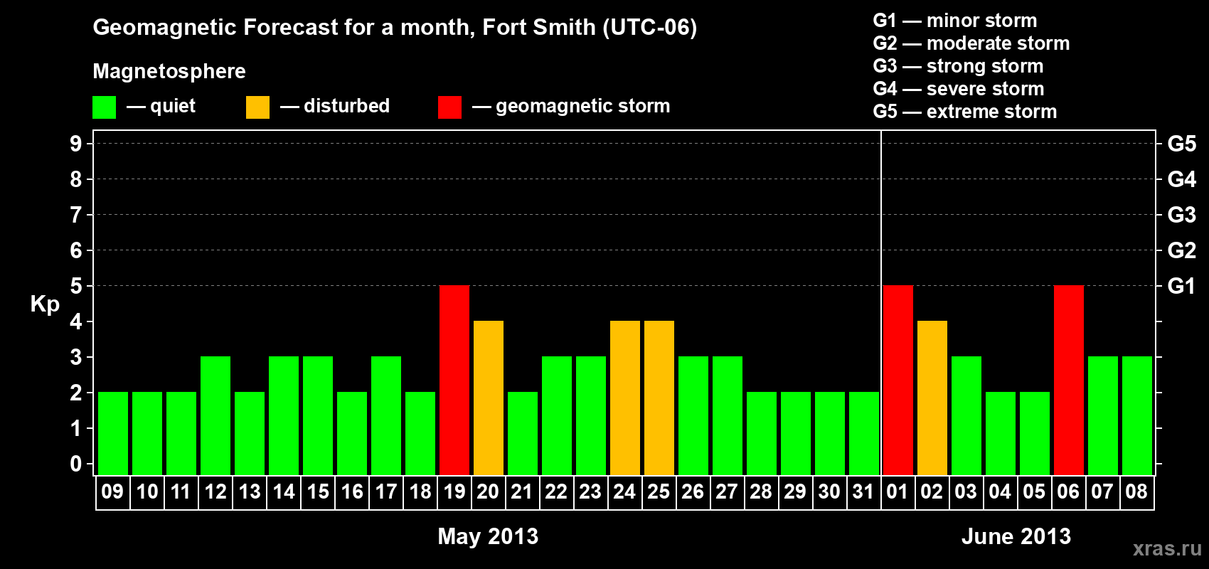Click the green bar for June 08
Viewport: 1209px width, 569px height.
(1137, 415)
